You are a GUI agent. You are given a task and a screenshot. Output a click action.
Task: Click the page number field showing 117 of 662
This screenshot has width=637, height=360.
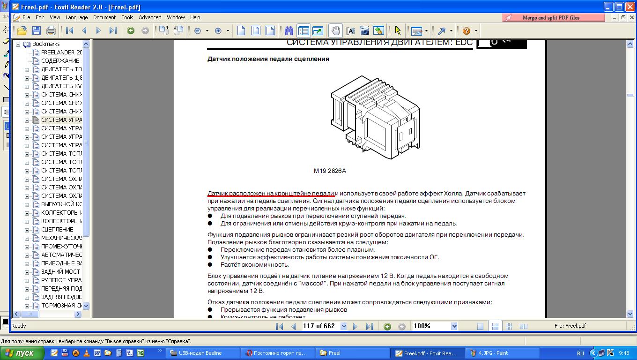tap(321, 326)
